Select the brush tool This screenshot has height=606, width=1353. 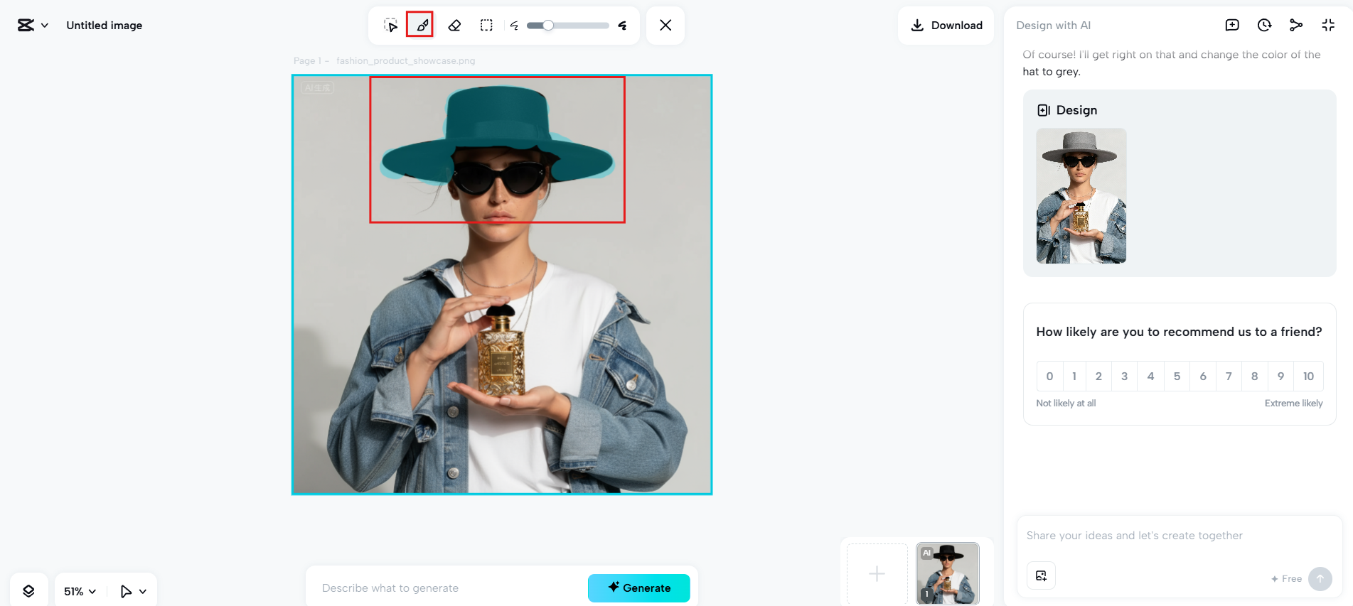pyautogui.click(x=422, y=26)
